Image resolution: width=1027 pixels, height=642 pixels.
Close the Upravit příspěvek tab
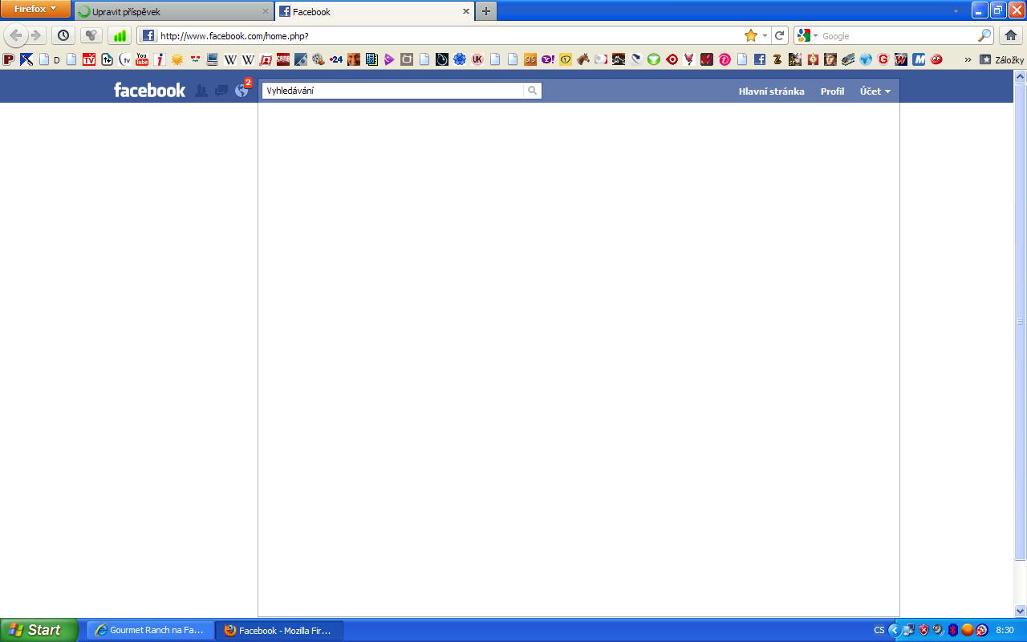pyautogui.click(x=266, y=11)
